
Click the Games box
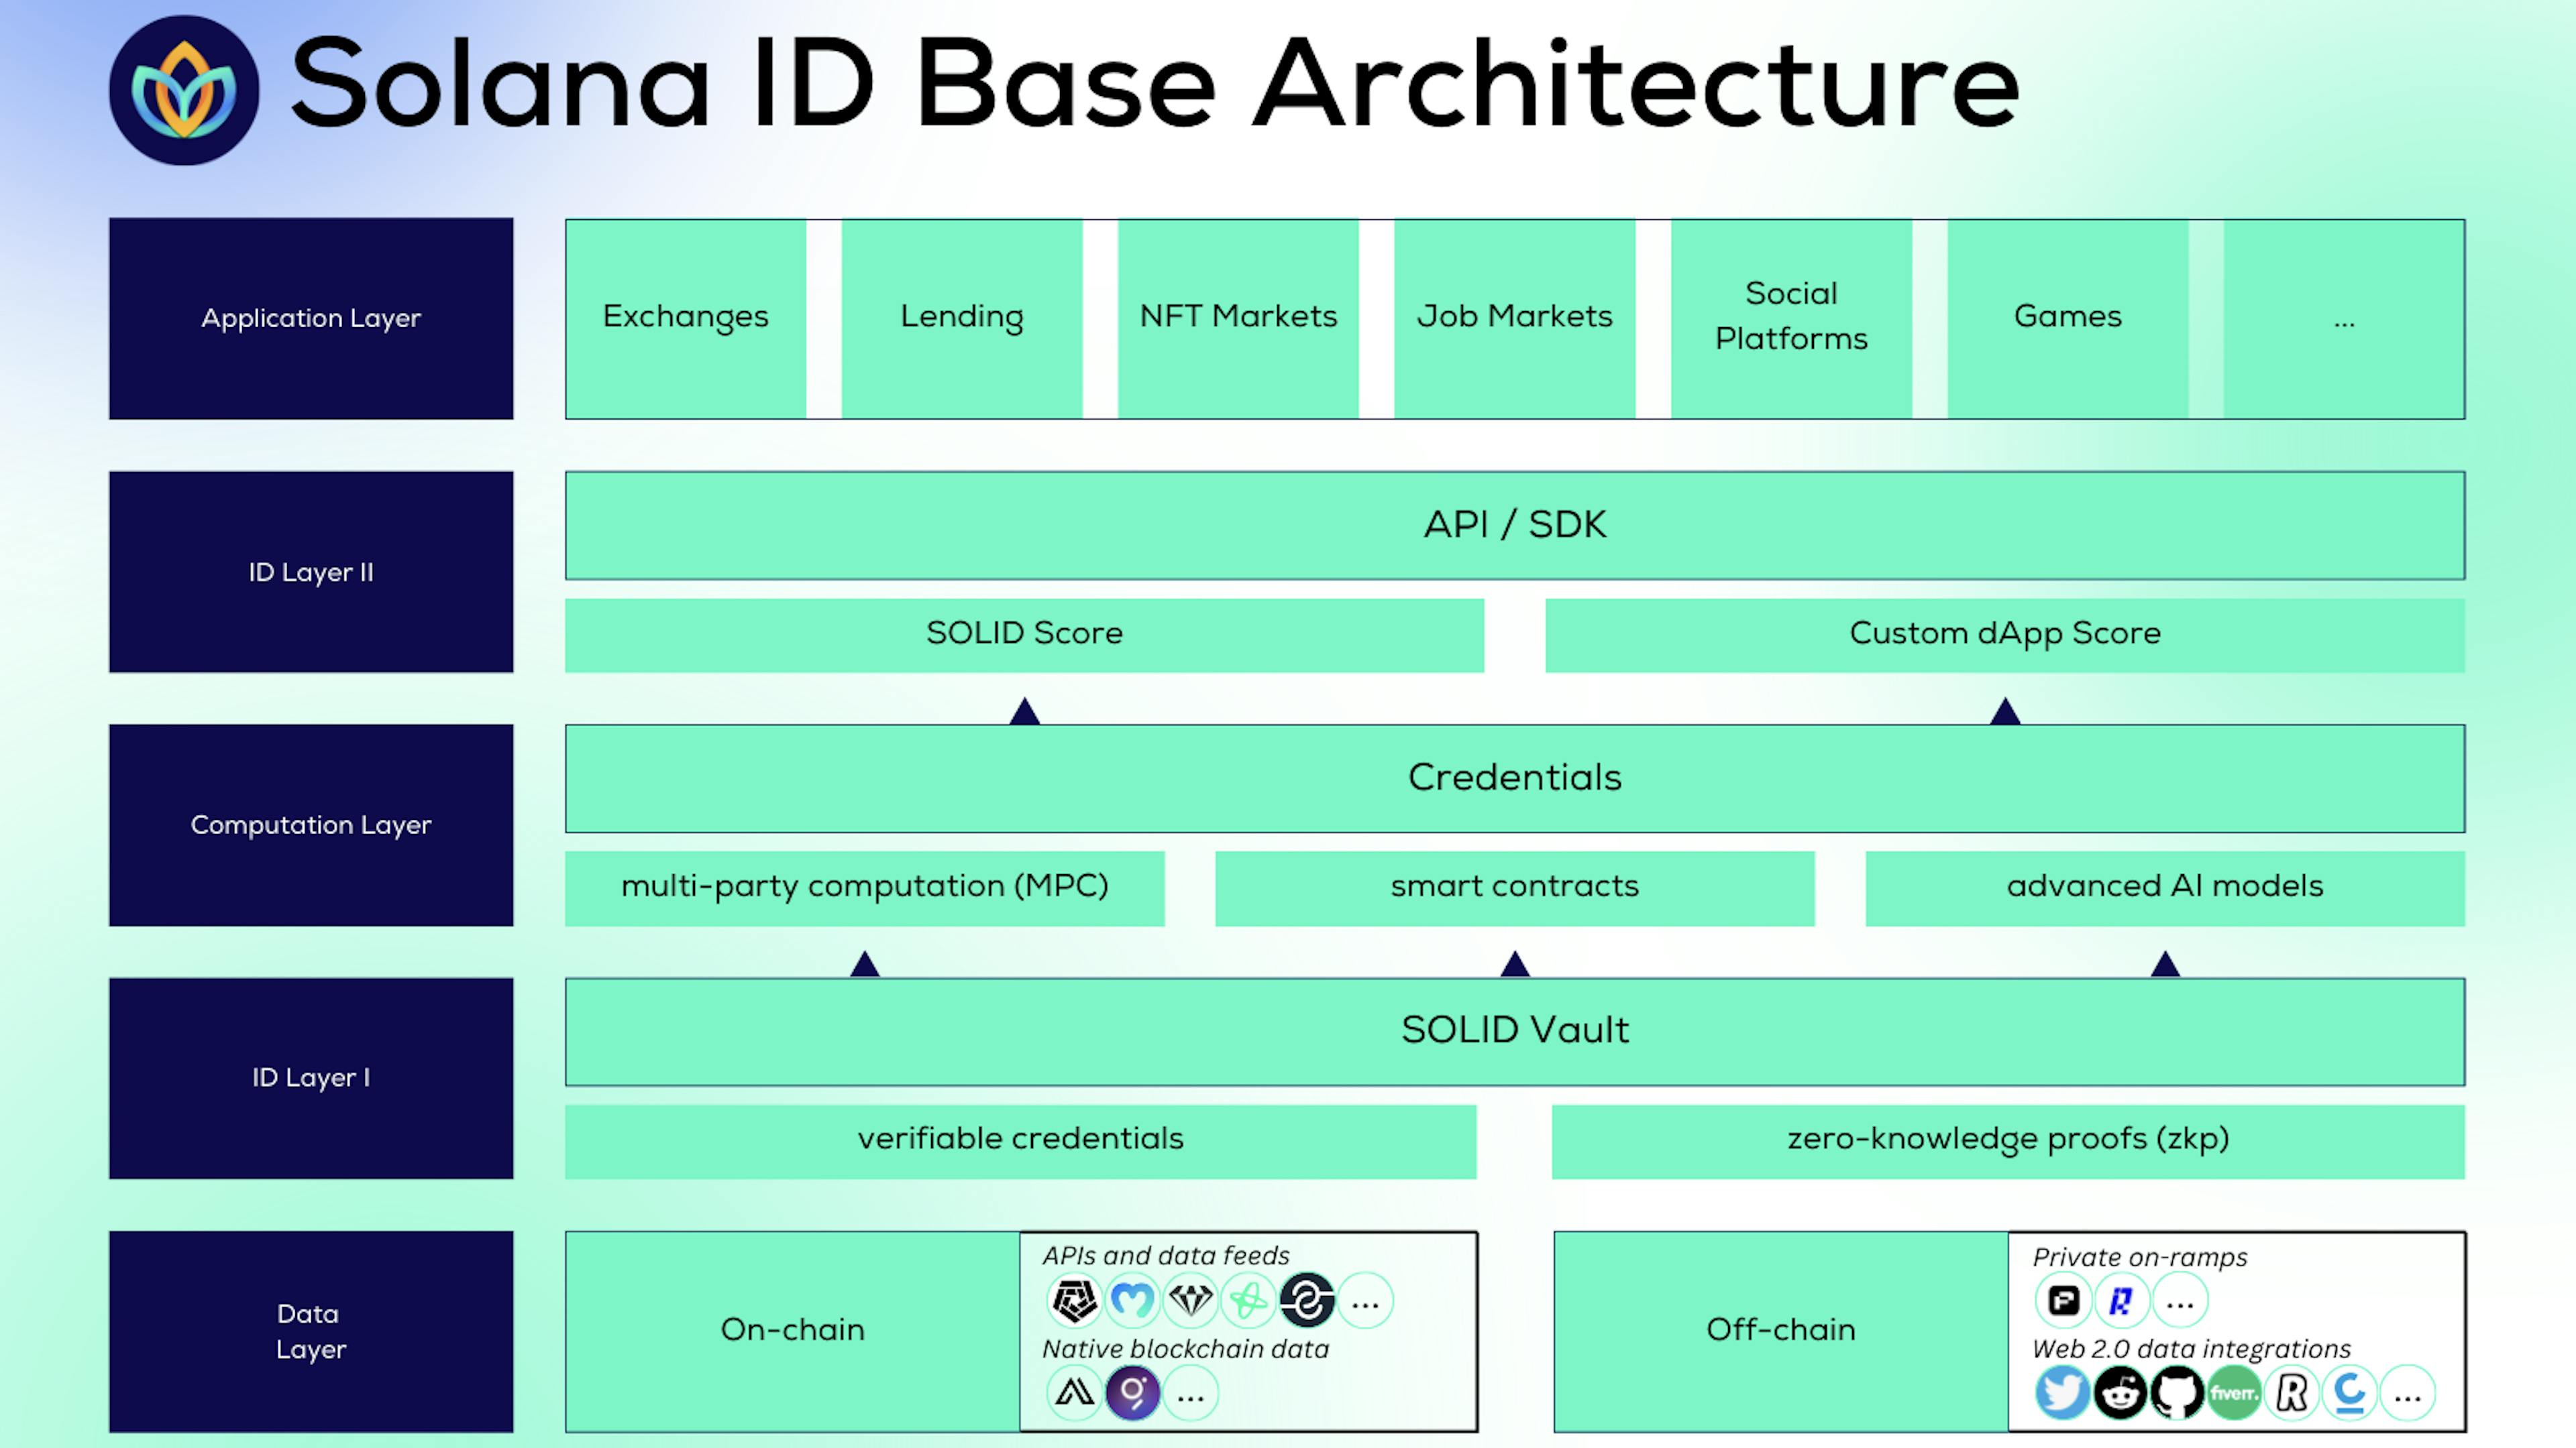click(x=2068, y=319)
